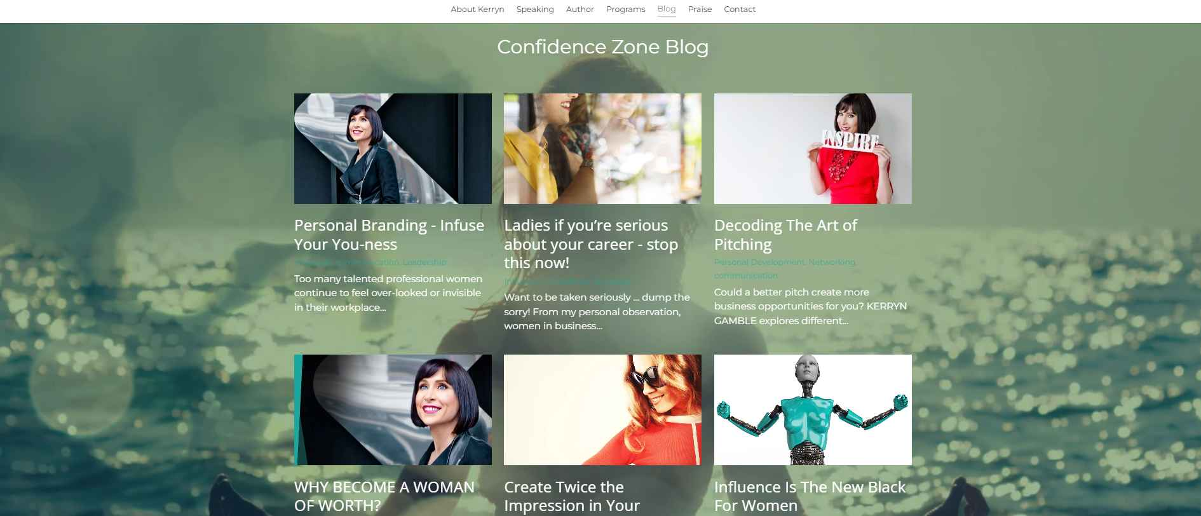Click the Leadership category tag
The height and width of the screenshot is (516, 1201).
tap(424, 262)
